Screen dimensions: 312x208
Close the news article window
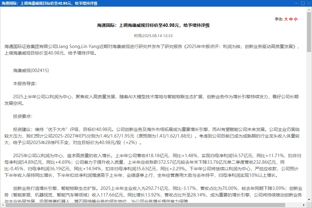[309, 3]
